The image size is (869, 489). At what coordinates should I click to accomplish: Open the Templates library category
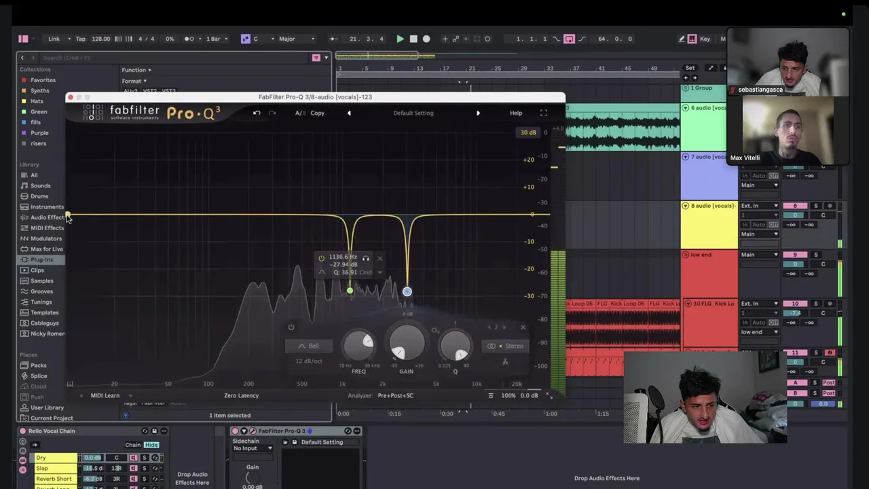tap(44, 312)
